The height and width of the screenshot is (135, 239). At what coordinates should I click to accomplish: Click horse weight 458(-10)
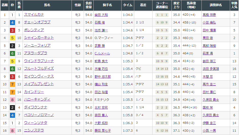[189, 23]
